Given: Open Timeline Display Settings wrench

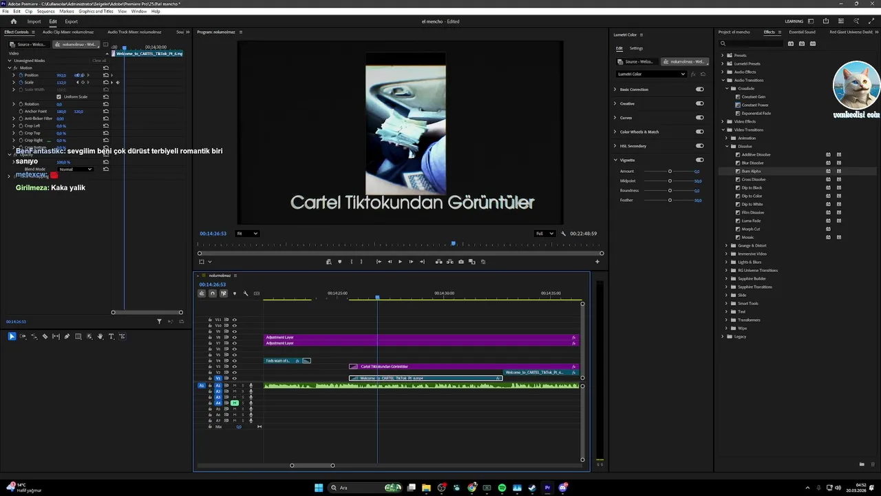Looking at the screenshot, I should click(246, 293).
